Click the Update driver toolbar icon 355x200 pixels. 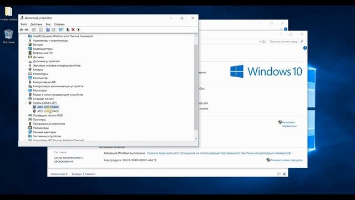(x=68, y=29)
